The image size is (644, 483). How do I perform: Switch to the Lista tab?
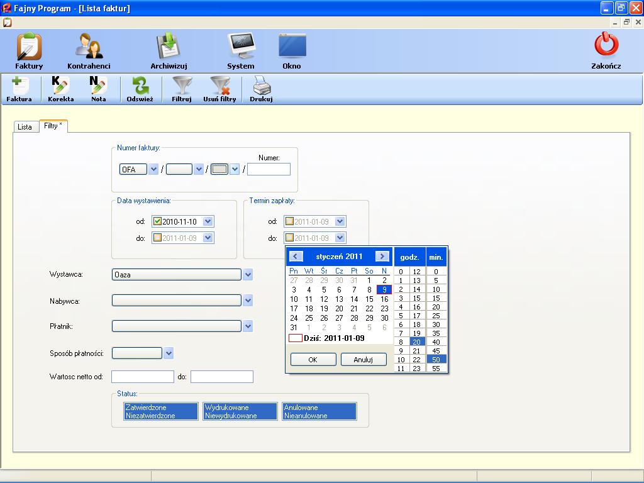tap(25, 127)
